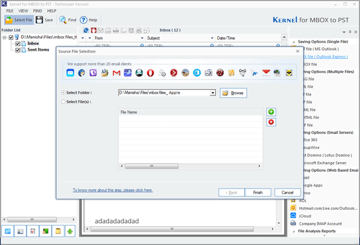Image resolution: width=360 pixels, height=245 pixels.
Task: Open the From column dropdown arrow
Action: click(x=142, y=38)
